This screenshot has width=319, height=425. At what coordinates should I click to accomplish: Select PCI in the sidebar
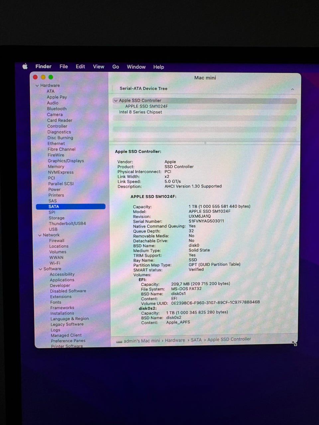tap(52, 178)
